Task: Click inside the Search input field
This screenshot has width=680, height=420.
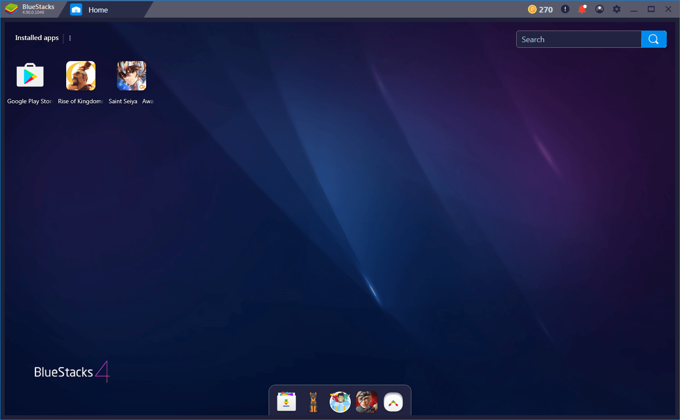Action: coord(579,39)
